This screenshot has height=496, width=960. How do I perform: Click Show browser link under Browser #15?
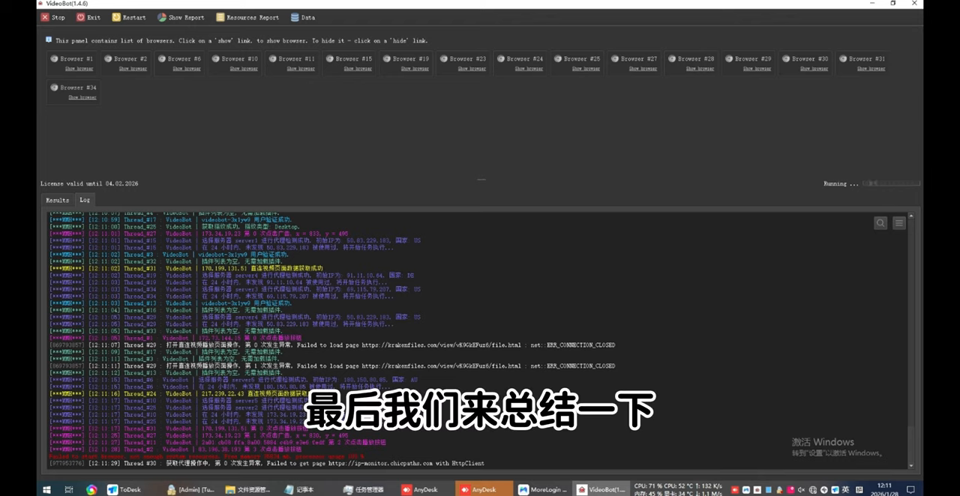click(x=358, y=69)
